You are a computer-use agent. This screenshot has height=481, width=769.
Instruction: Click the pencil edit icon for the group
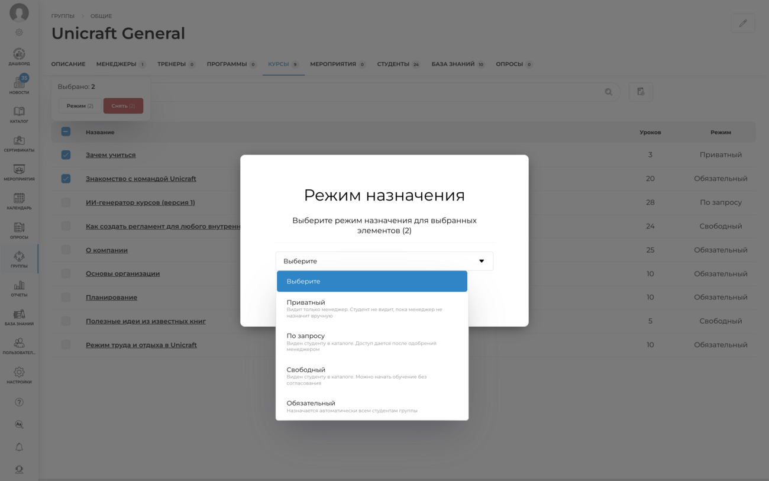(x=743, y=23)
